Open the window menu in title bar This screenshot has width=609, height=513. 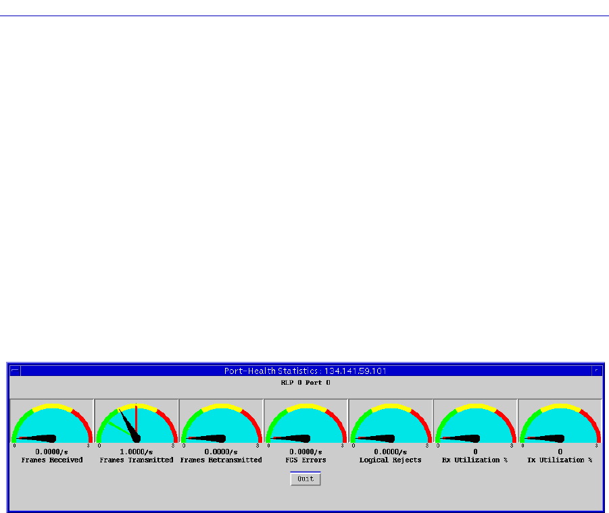[15, 371]
